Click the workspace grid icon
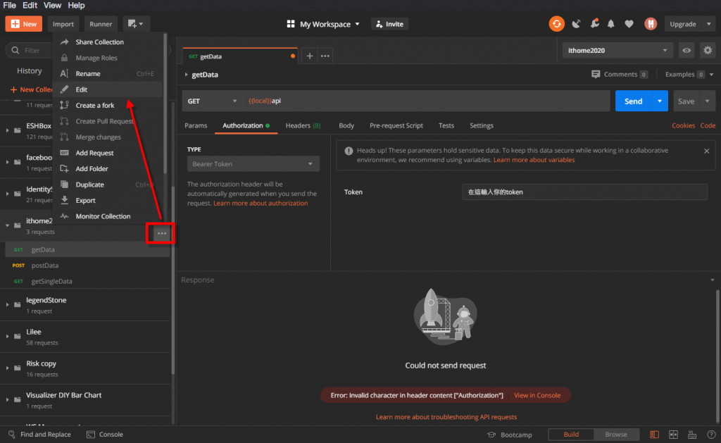 point(291,24)
